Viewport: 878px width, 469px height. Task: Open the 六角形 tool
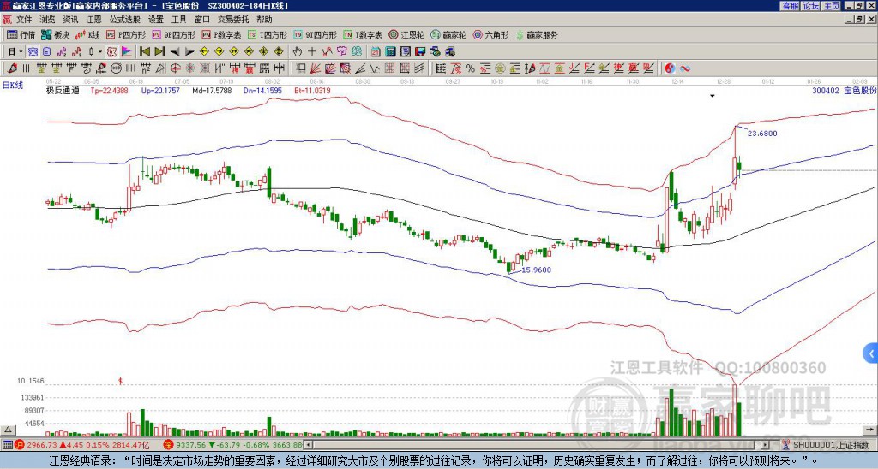point(491,34)
